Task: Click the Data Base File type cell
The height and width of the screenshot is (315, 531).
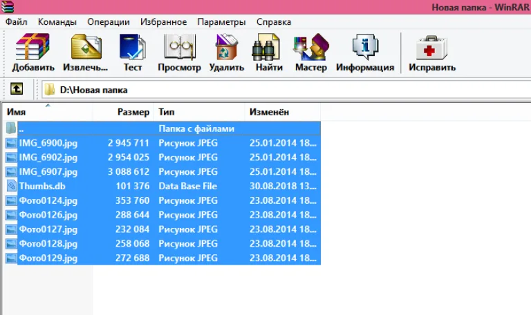Action: [x=187, y=186]
